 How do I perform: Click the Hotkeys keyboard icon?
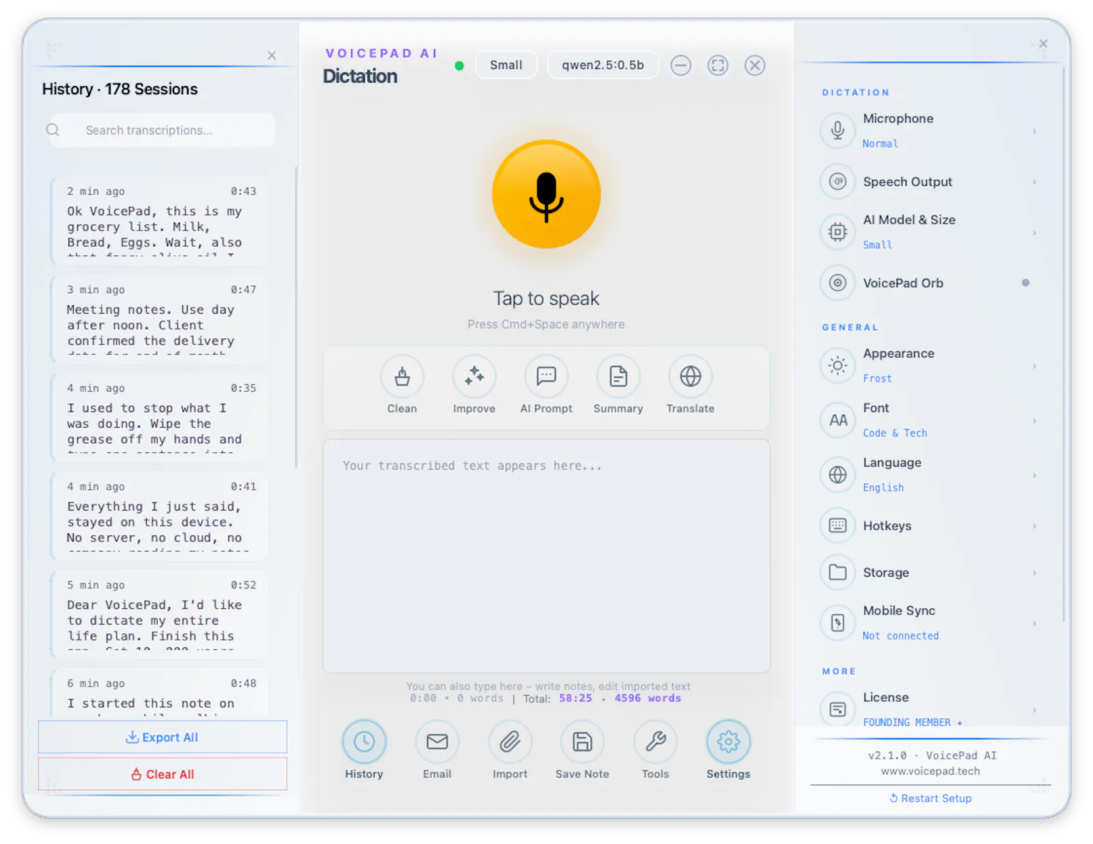[x=838, y=526]
